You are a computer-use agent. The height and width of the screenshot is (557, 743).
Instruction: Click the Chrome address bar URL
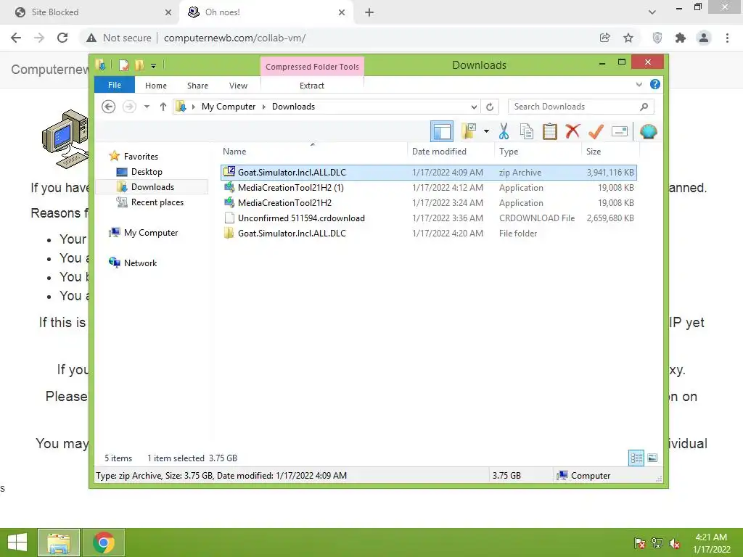tap(234, 38)
